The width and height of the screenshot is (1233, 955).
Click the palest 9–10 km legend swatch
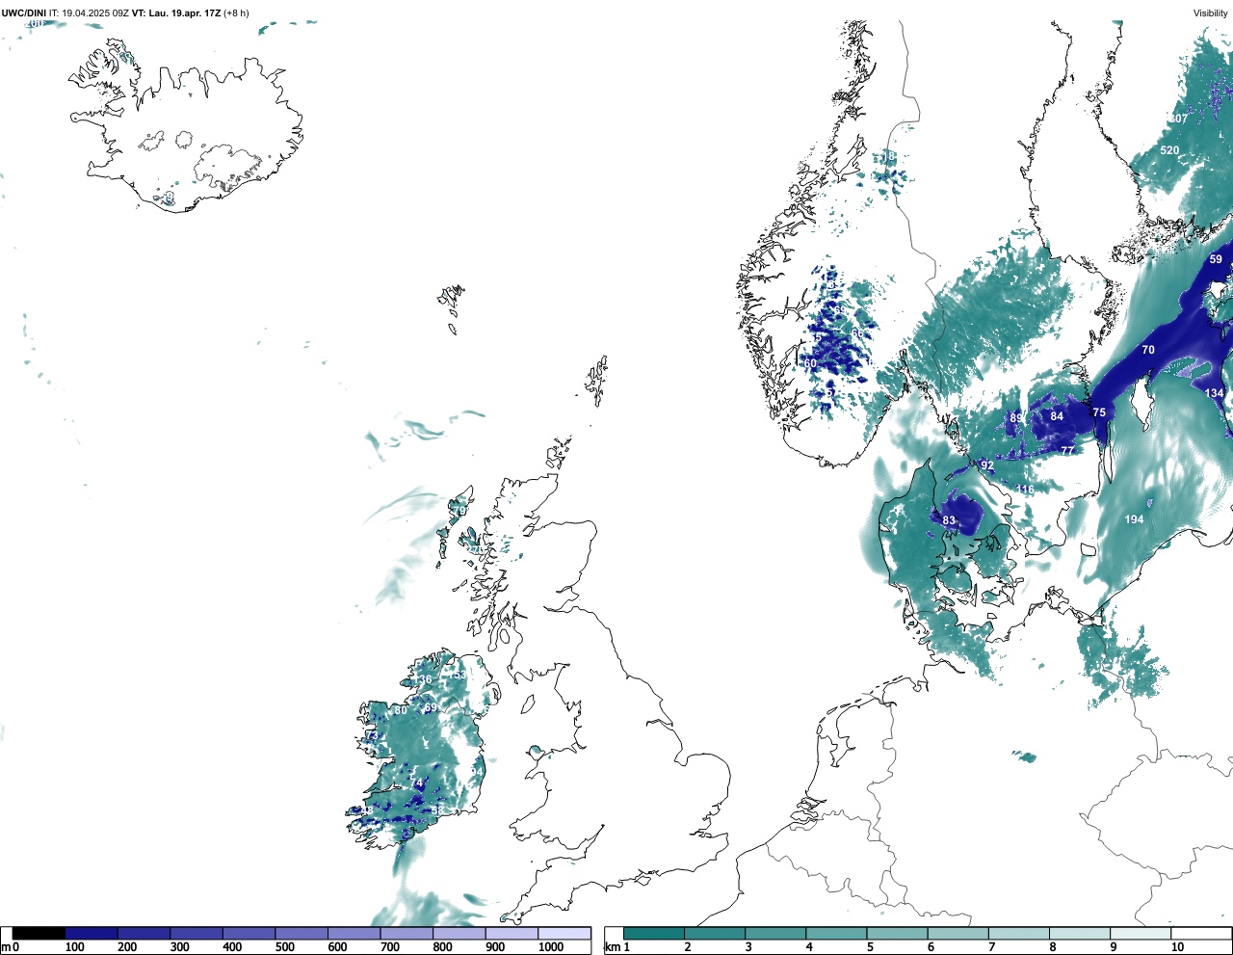coord(1141,933)
